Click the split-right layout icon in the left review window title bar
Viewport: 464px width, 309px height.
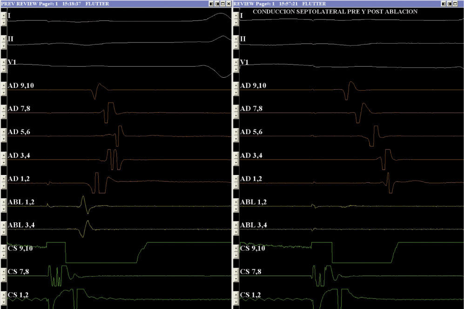(217, 3)
